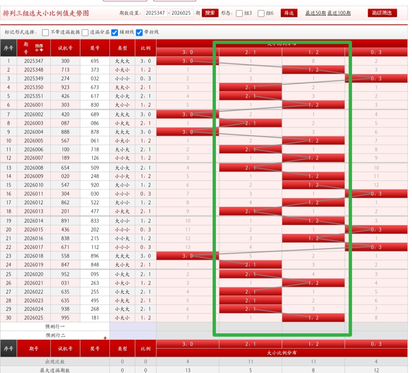Screen dimensions: 412x373
Task: Click the start period field showing 2025347
Action: (x=156, y=13)
